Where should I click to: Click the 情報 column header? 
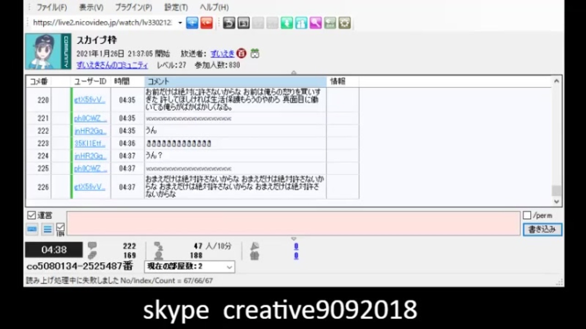[x=342, y=81]
